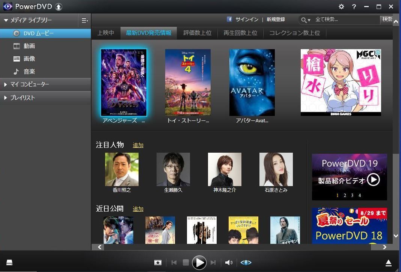Click the 追加 link beside 注目人物
401x272 pixels.
pyautogui.click(x=138, y=145)
